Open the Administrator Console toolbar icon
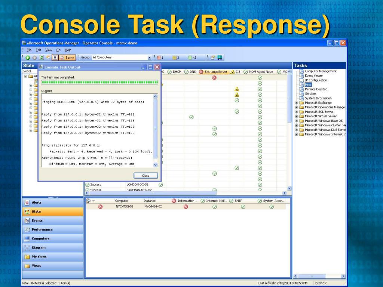This screenshot has height=287, width=383. point(213,58)
